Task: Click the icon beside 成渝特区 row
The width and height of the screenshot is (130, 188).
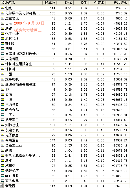Action: pos(3,59)
